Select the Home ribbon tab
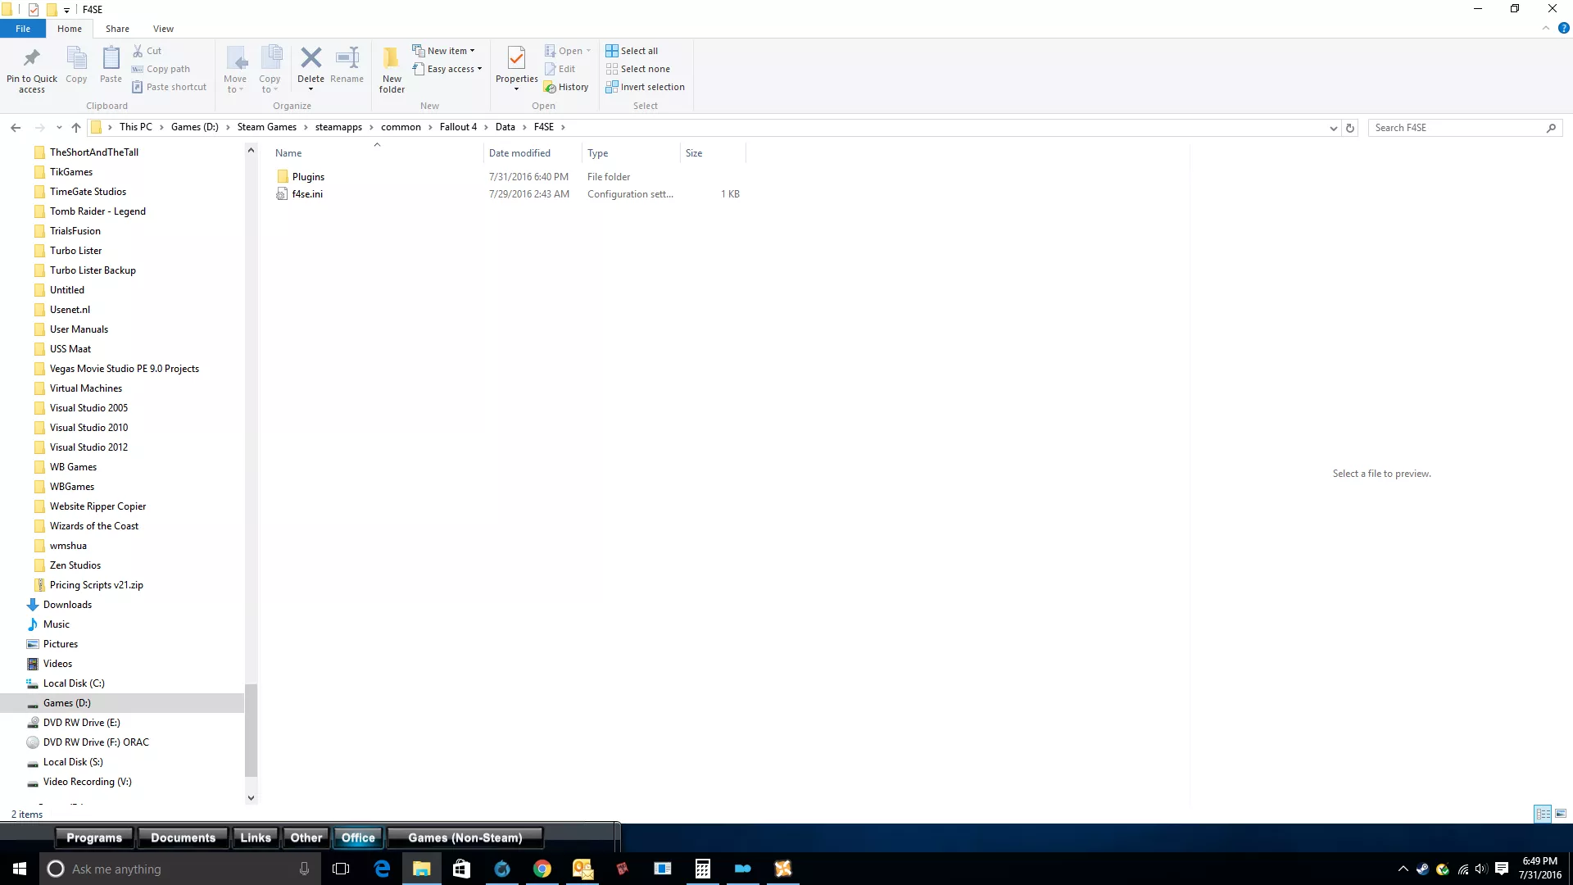 pyautogui.click(x=70, y=29)
